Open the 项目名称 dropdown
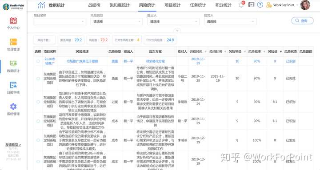The height and width of the screenshot is (170, 320). 60,21
